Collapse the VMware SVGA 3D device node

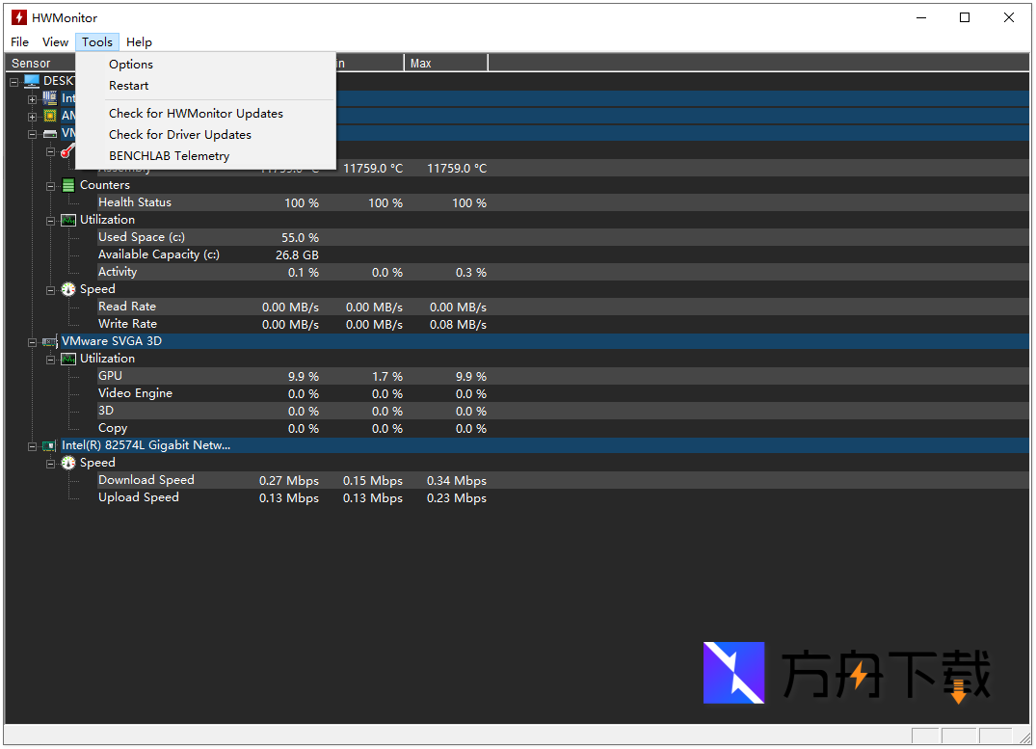point(33,341)
